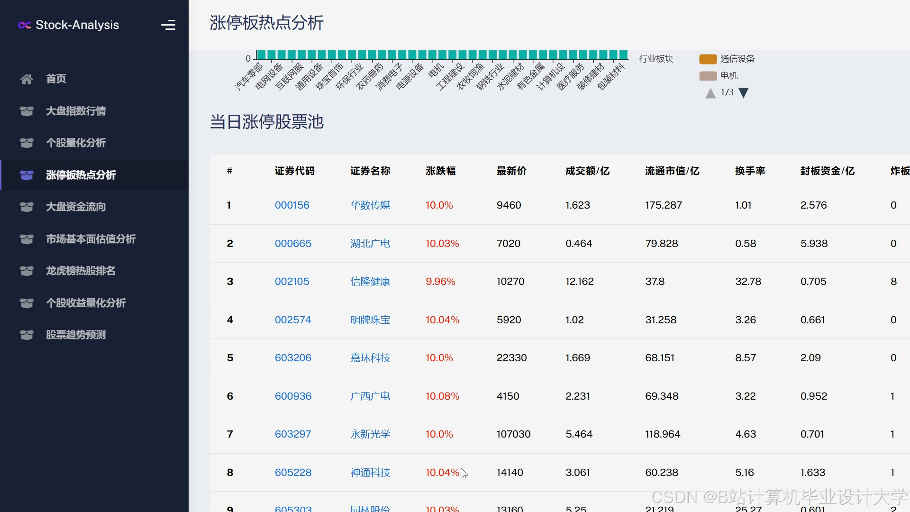This screenshot has width=910, height=512.
Task: Click the 涨跌幅 table column header
Action: 440,171
